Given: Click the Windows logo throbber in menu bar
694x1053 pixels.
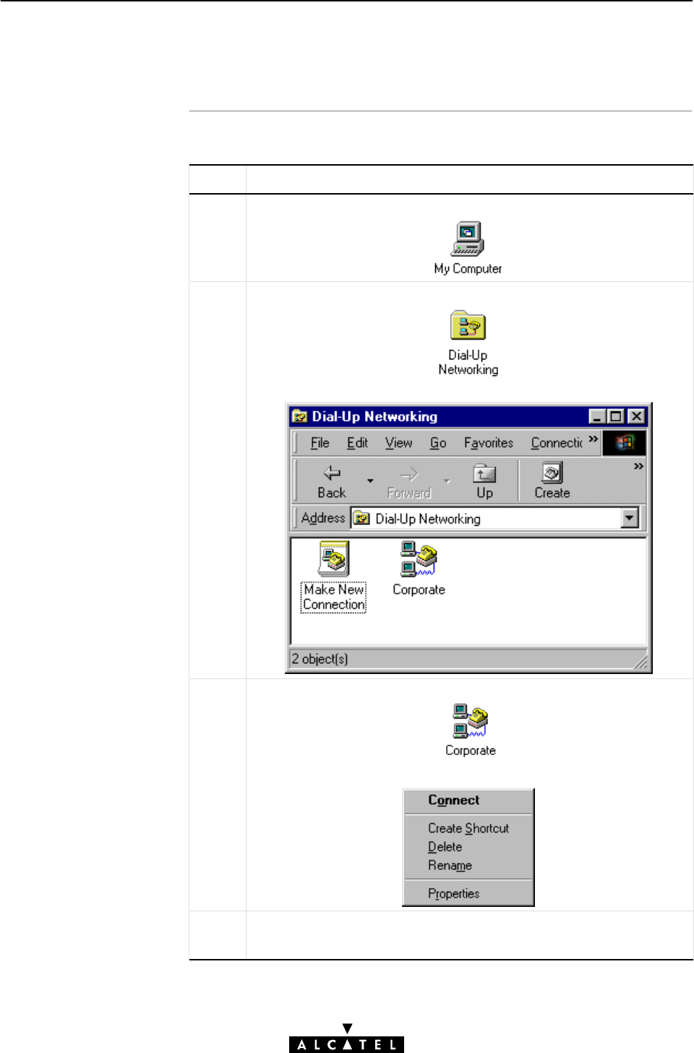Looking at the screenshot, I should click(x=624, y=442).
